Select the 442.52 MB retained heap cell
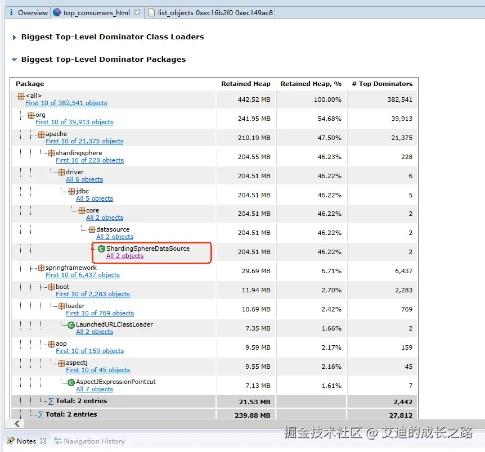This screenshot has width=485, height=452. [x=246, y=100]
